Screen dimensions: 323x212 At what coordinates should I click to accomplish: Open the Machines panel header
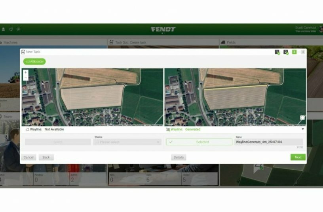[x=53, y=42]
